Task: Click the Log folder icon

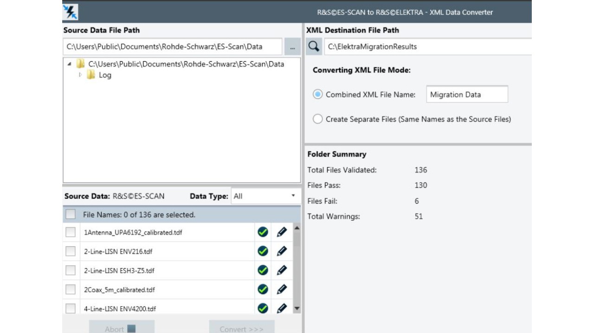Action: (91, 75)
